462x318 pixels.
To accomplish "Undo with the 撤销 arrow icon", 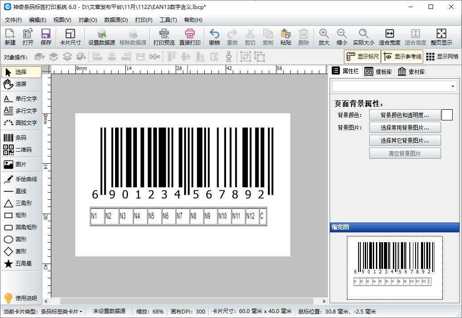I will 214,37.
